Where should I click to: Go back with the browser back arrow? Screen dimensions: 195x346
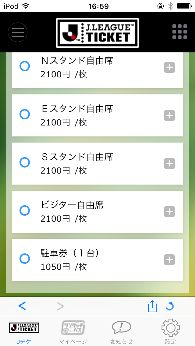(x=22, y=306)
